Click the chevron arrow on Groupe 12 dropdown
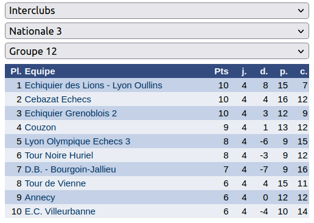This screenshot has height=223, width=314. [x=301, y=51]
